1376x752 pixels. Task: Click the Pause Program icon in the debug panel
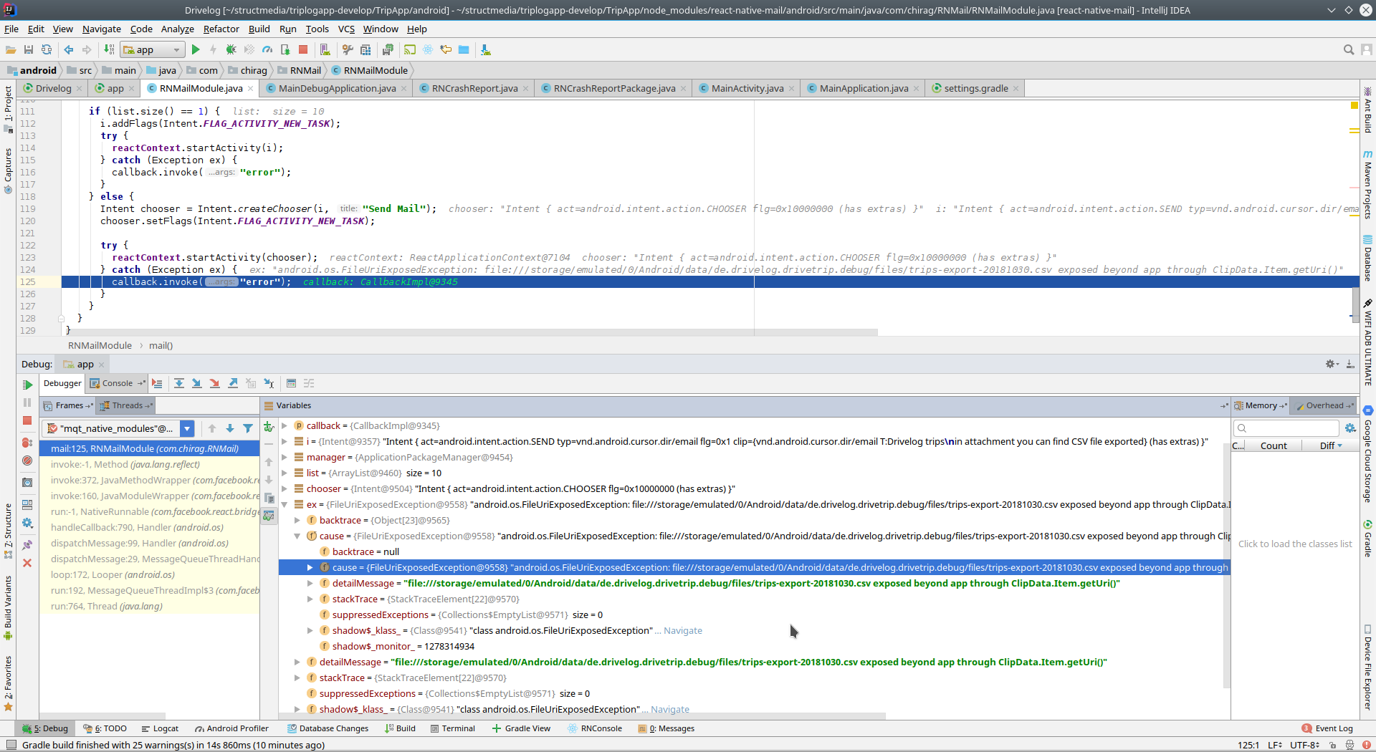(x=27, y=402)
